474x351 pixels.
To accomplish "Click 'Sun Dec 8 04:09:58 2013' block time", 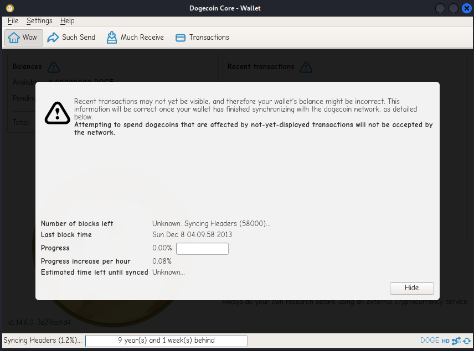I will point(192,235).
